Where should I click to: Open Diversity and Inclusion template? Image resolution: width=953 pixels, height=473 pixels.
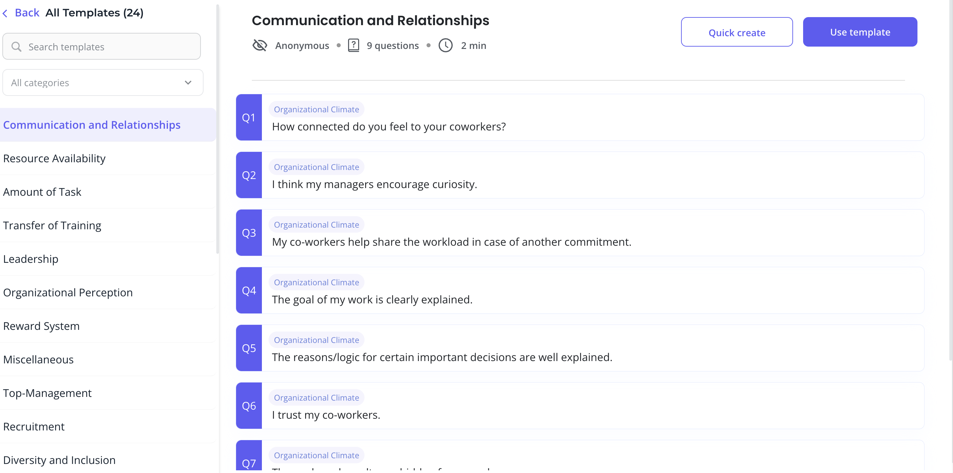(108, 459)
